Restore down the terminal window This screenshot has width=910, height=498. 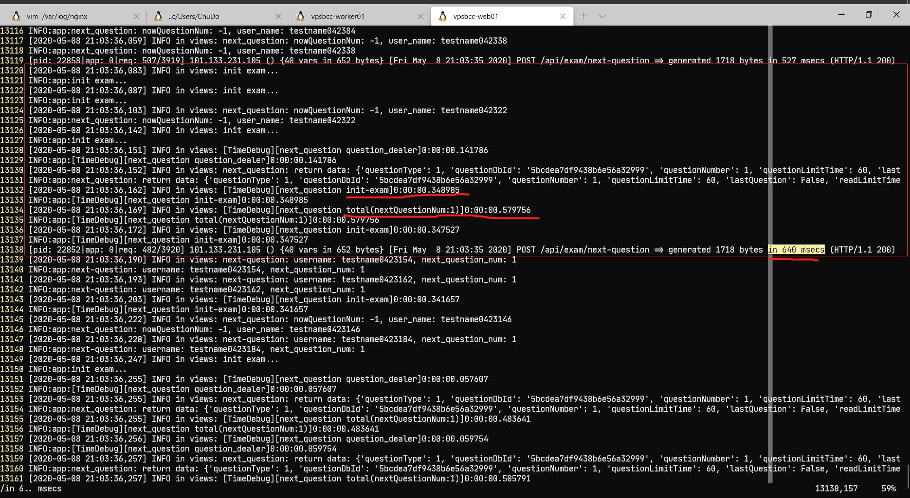pyautogui.click(x=869, y=15)
